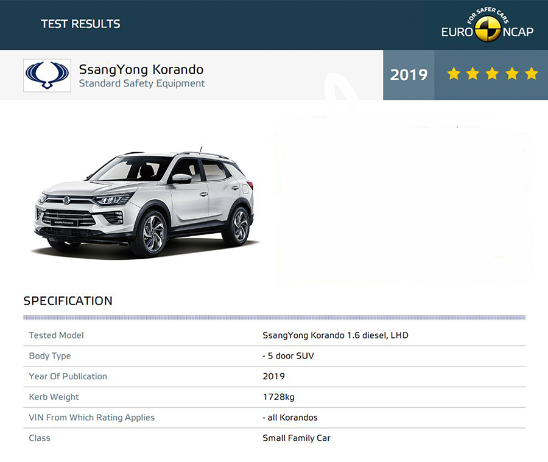548x462 pixels.
Task: Click the Body Type label
Action: (50, 356)
